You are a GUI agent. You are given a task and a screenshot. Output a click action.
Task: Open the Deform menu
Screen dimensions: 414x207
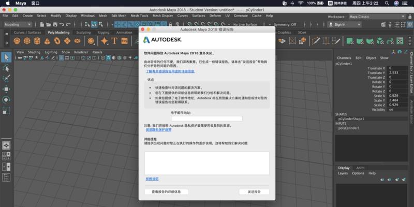pyautogui.click(x=215, y=16)
